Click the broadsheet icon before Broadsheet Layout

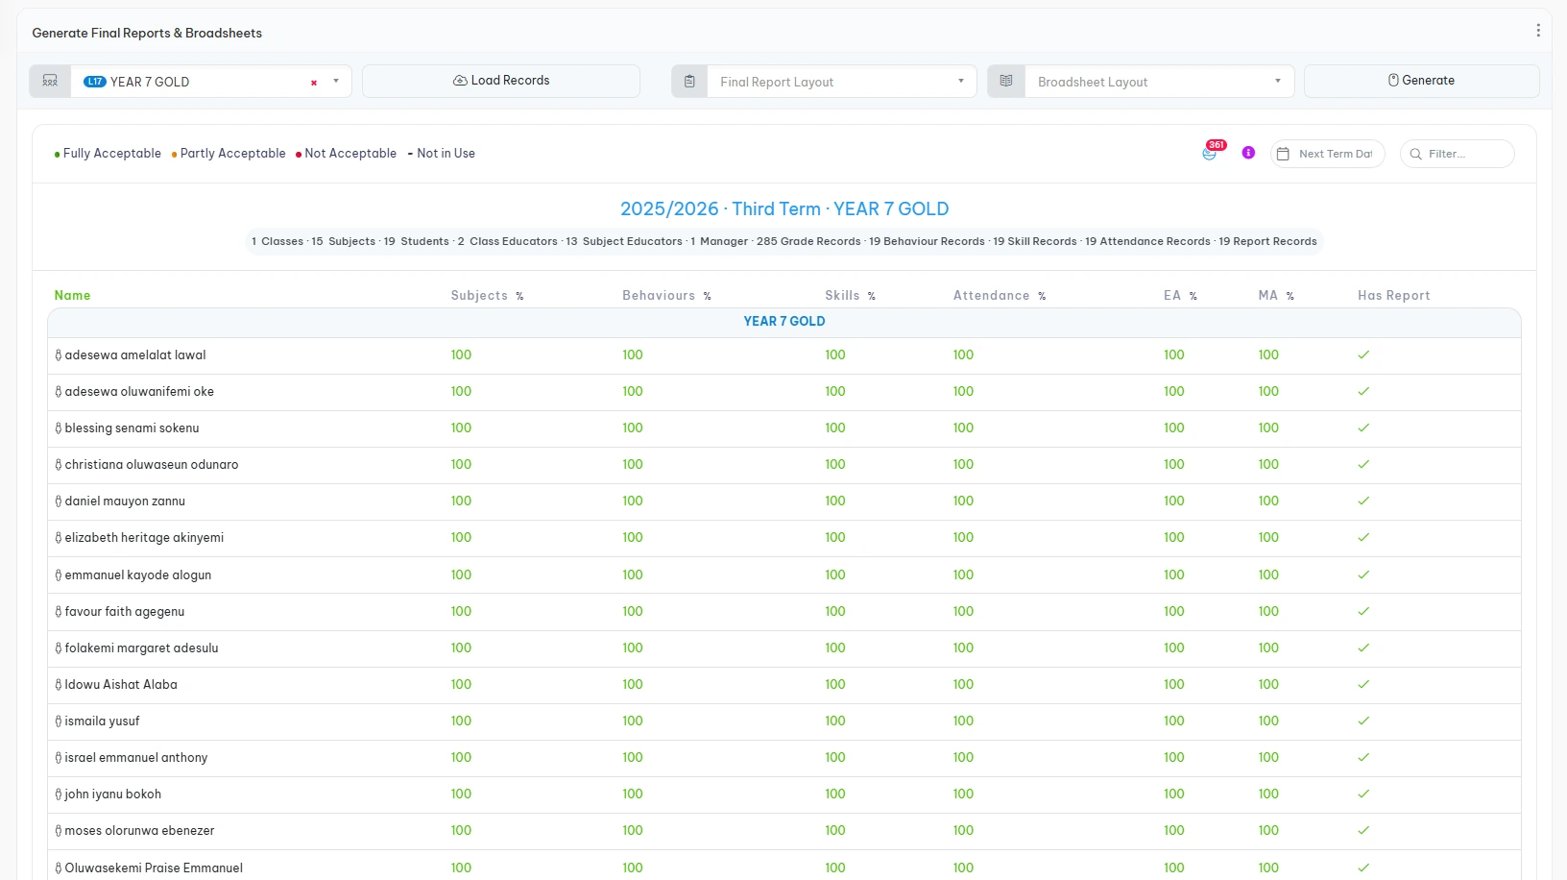(x=1006, y=82)
